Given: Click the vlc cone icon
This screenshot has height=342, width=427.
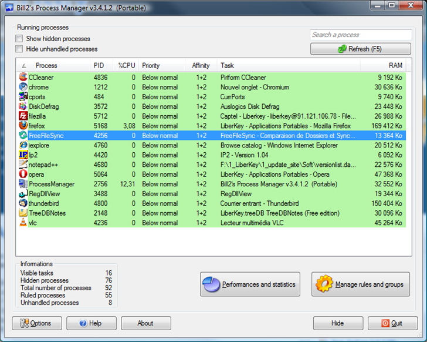Looking at the screenshot, I should (x=23, y=223).
